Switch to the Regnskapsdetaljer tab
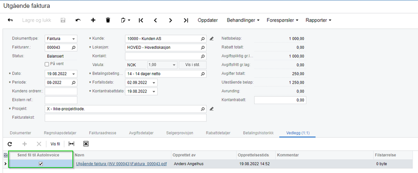This screenshot has width=418, height=173. 60,133
